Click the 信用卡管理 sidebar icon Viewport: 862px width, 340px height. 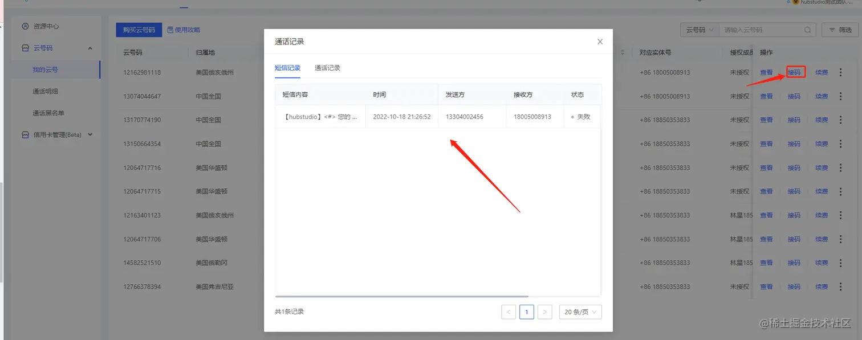(25, 135)
